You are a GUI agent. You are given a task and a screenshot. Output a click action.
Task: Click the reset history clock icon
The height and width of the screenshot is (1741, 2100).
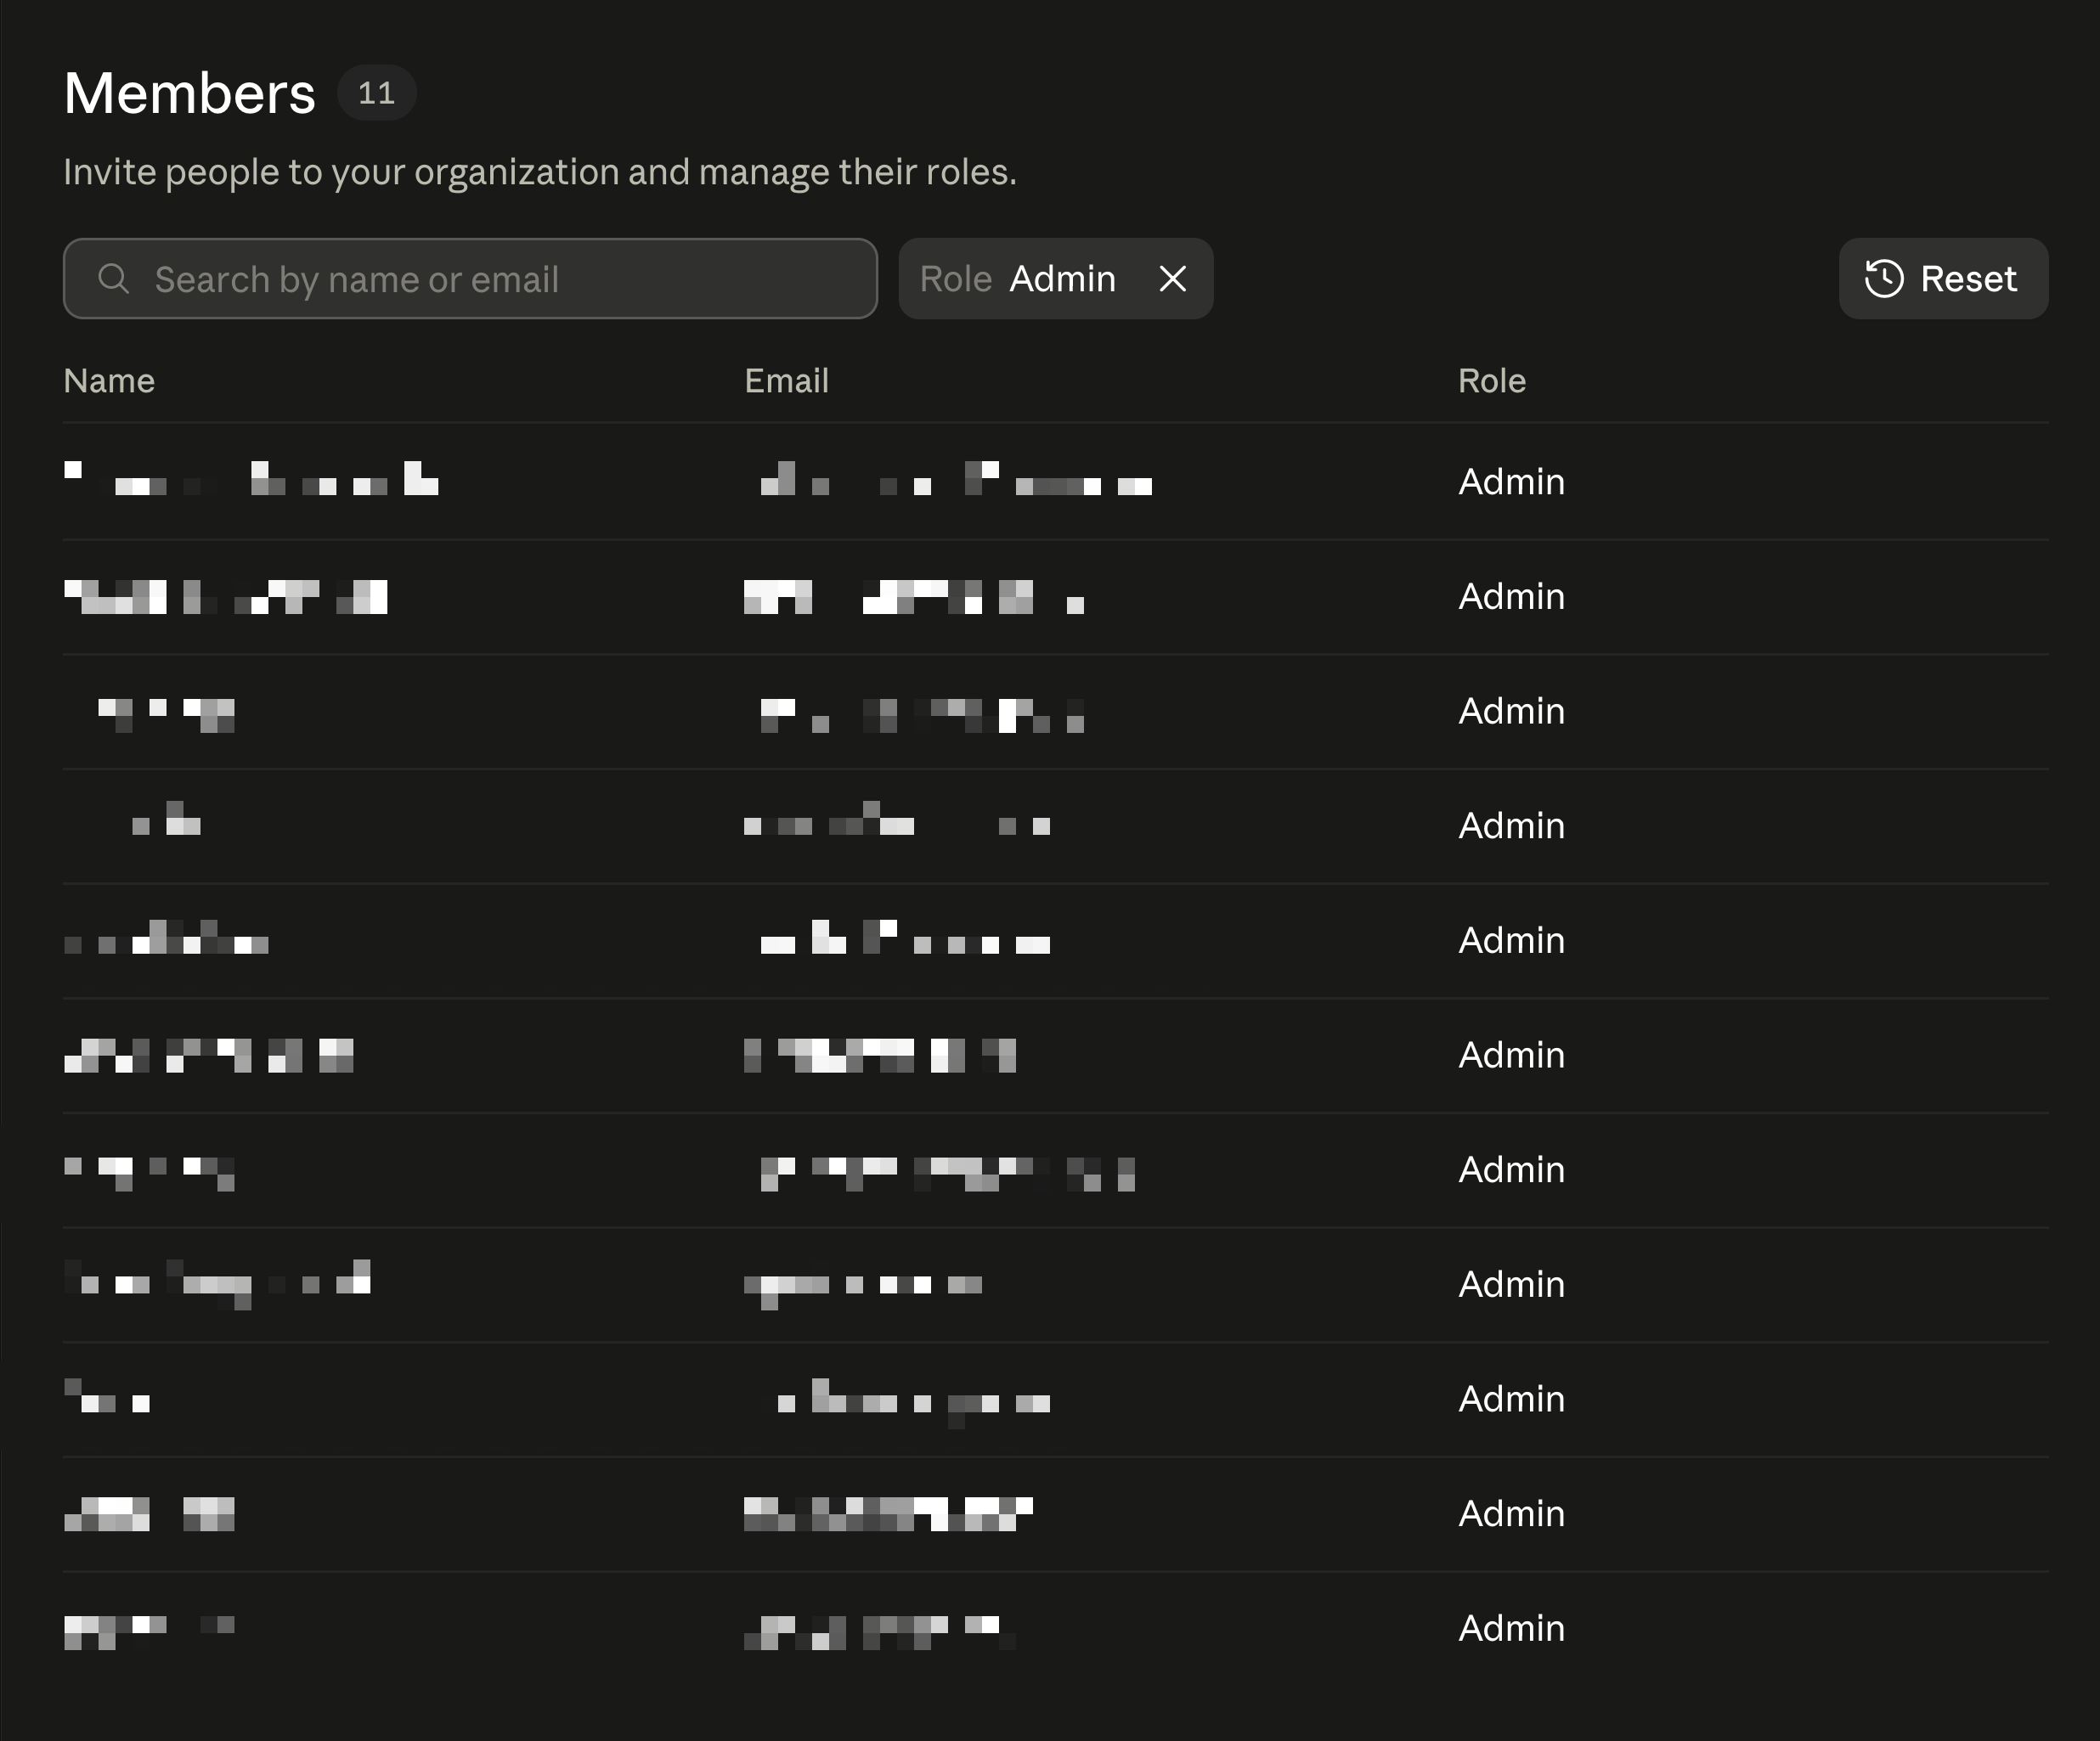pyautogui.click(x=1884, y=279)
